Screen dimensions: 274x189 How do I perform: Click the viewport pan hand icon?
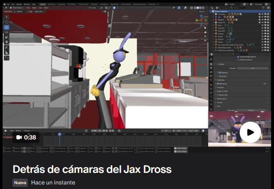click(x=205, y=32)
